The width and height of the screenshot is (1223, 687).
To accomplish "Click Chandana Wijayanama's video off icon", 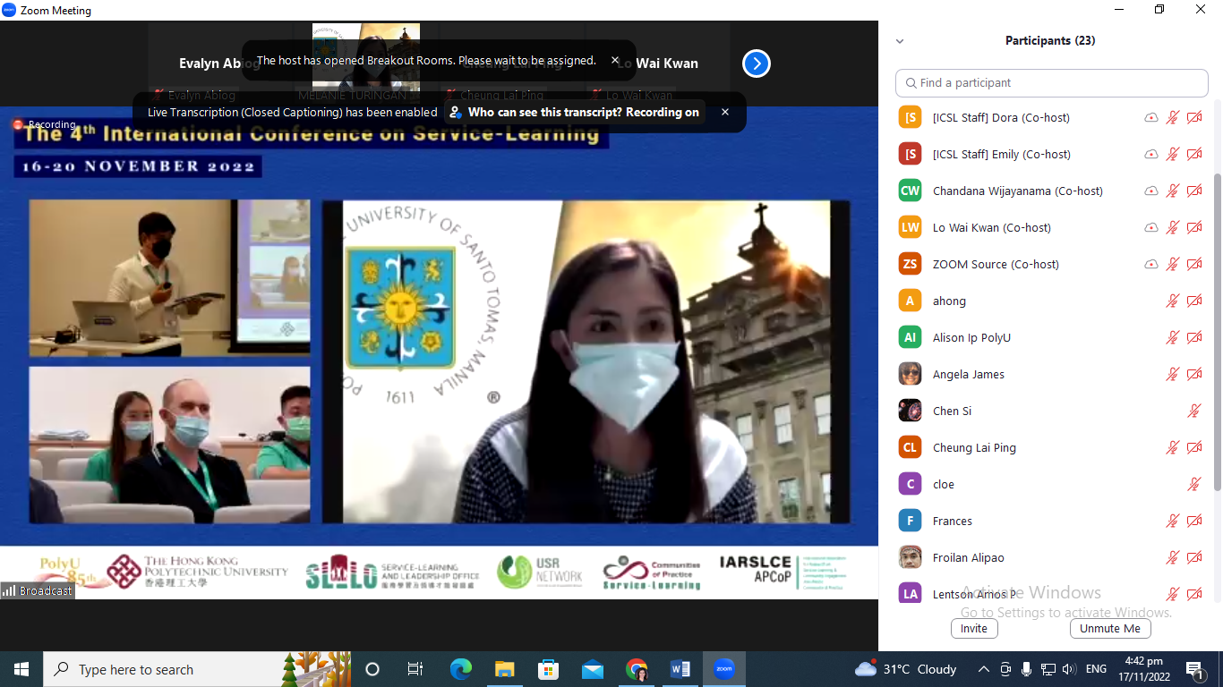I will [1194, 191].
